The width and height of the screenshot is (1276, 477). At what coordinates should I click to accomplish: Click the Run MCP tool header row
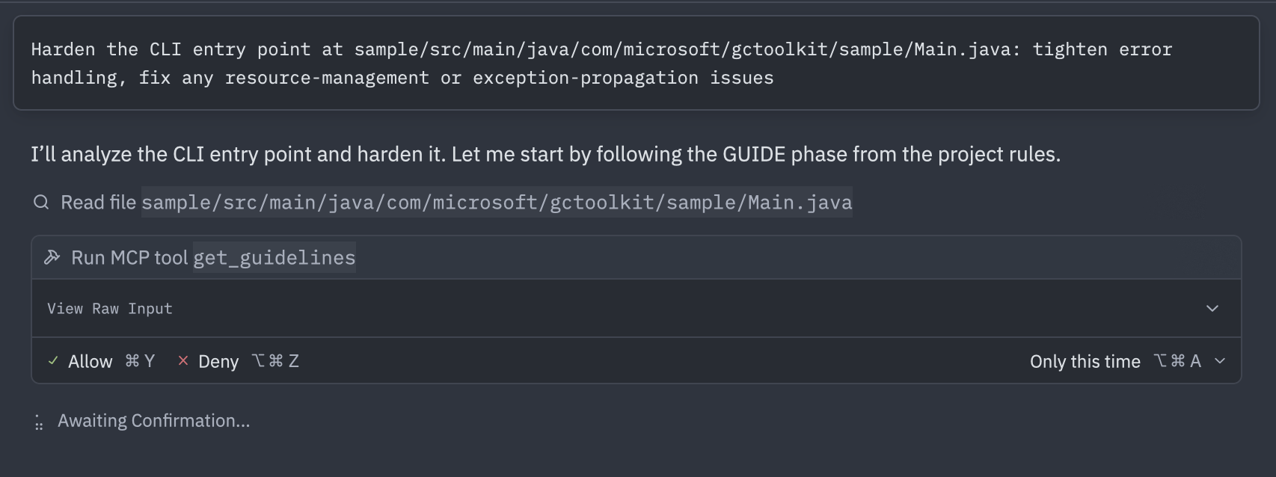click(x=637, y=258)
